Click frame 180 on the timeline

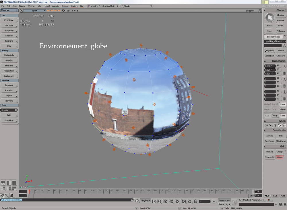point(142,191)
